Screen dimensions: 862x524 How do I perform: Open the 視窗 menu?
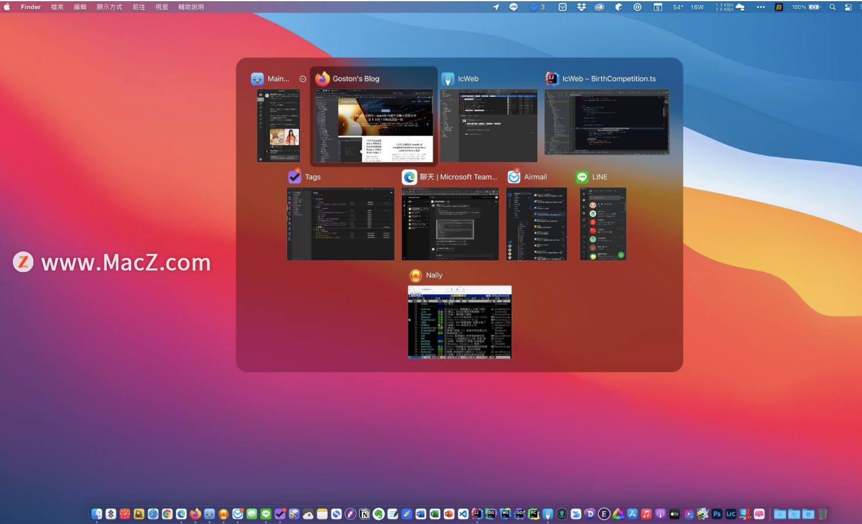point(162,7)
